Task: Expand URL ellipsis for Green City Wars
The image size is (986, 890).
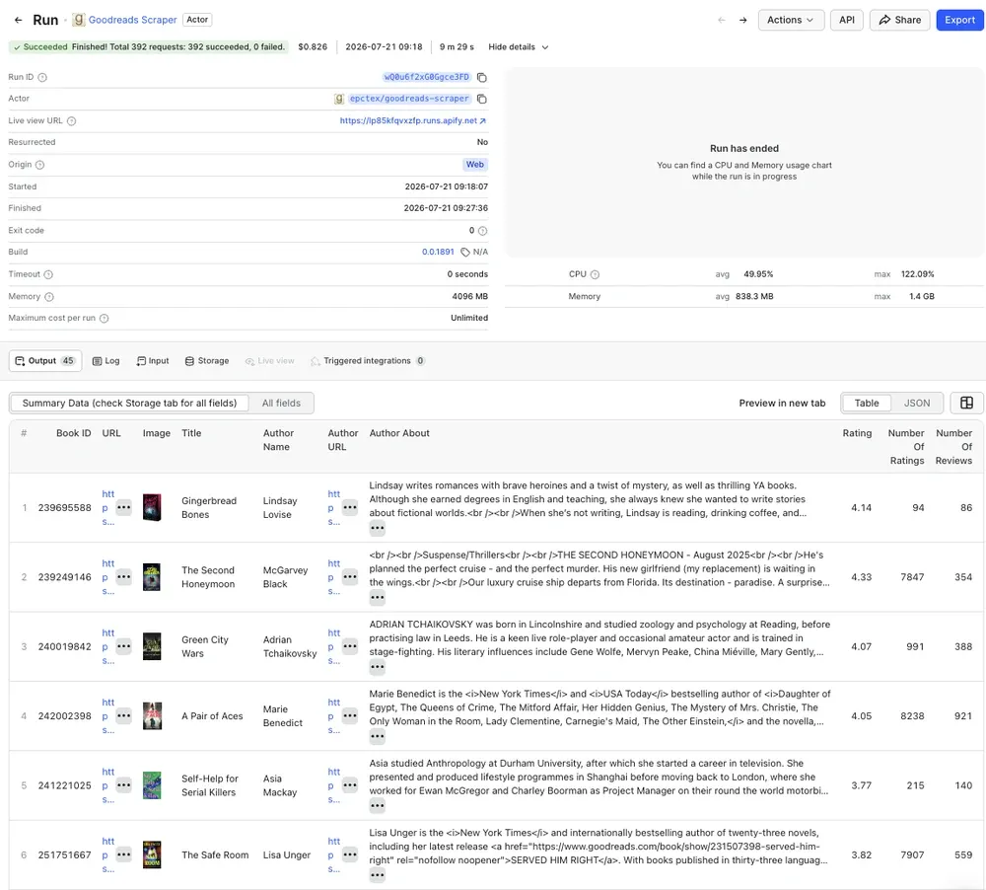Action: point(124,646)
